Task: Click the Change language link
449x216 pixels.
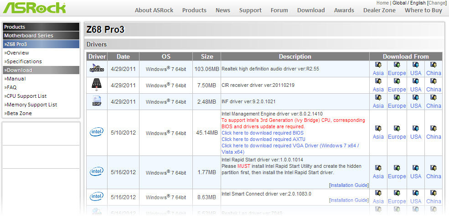Action: (437, 3)
